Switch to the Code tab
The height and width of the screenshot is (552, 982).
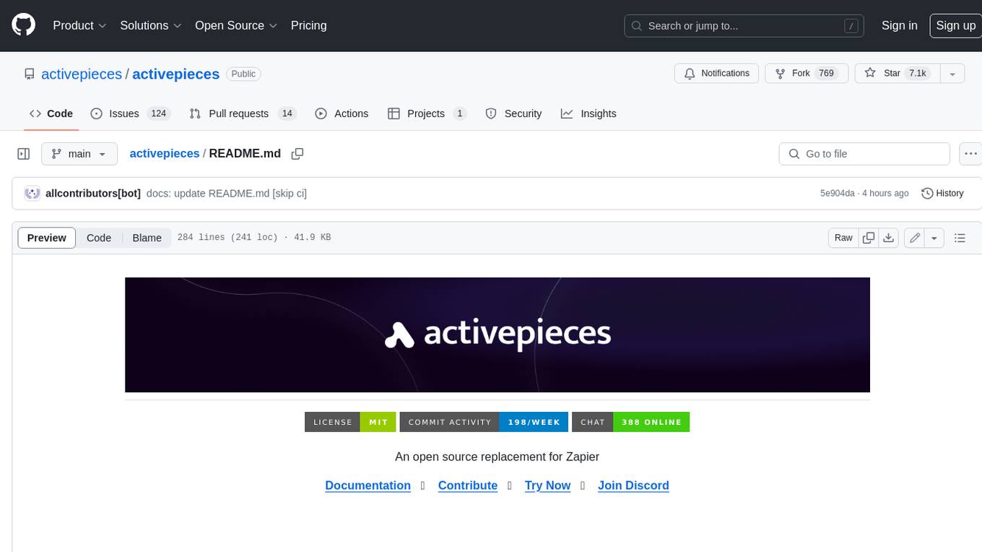pos(51,113)
